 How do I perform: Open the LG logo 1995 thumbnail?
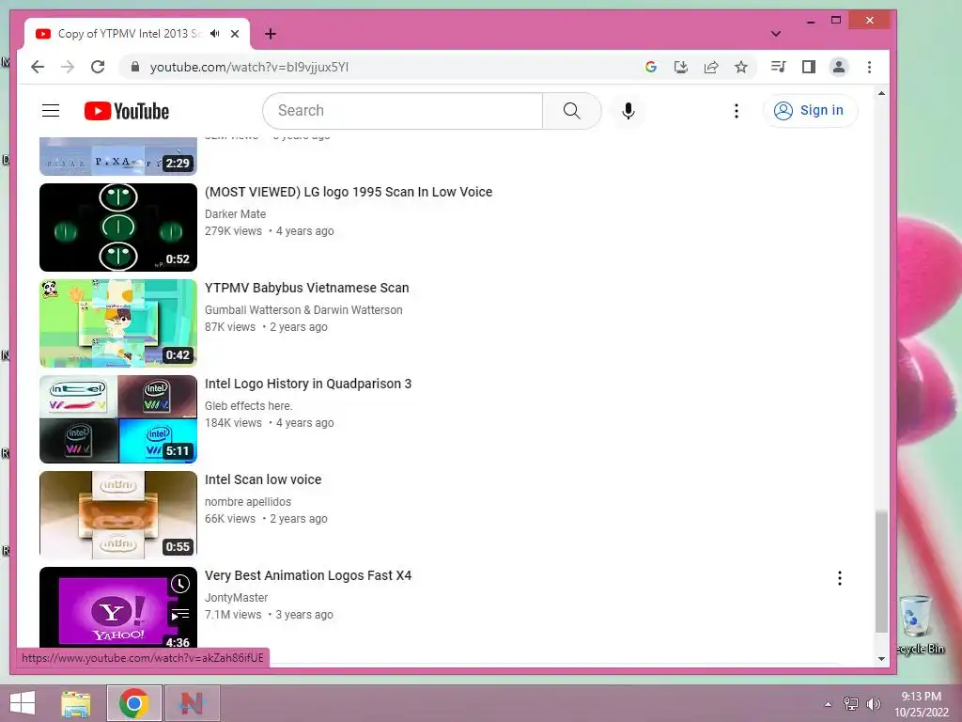click(118, 228)
